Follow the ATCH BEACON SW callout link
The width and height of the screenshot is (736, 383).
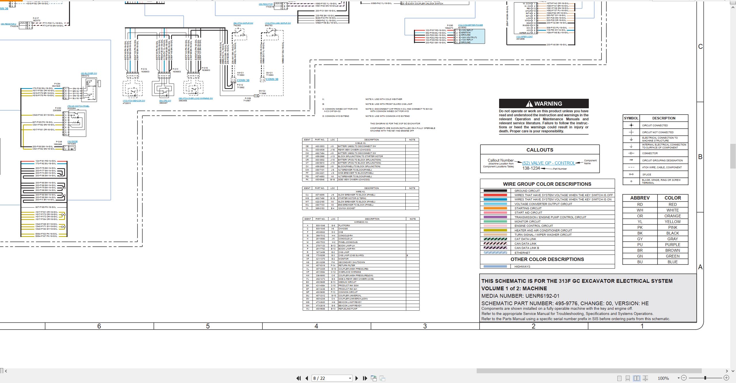click(x=134, y=101)
